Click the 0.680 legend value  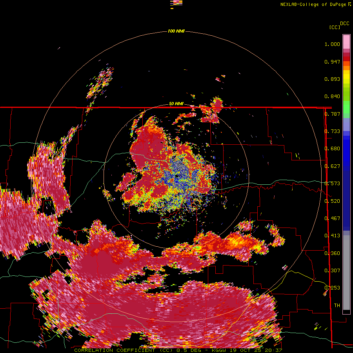332,149
